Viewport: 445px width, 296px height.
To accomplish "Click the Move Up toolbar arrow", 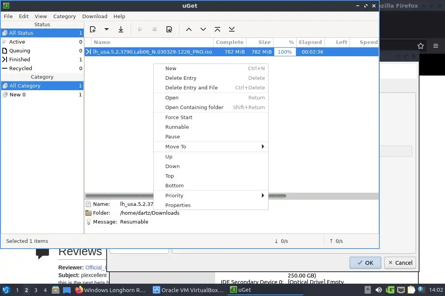I will pyautogui.click(x=189, y=29).
